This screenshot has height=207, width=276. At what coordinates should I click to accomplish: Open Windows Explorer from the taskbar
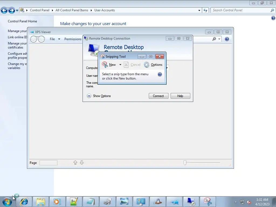coord(41,202)
